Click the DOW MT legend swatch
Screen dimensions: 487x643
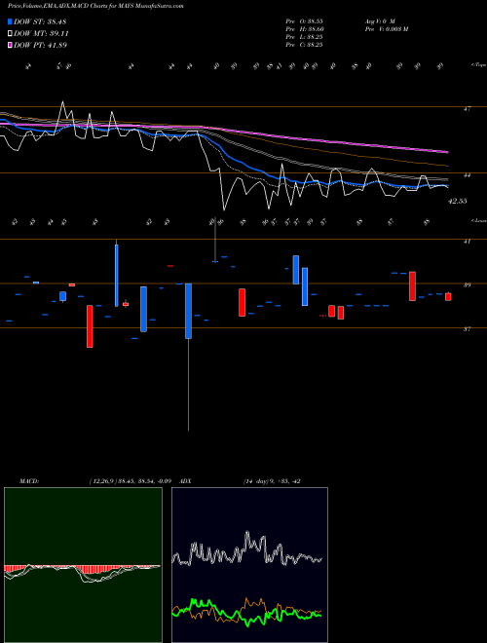10,33
